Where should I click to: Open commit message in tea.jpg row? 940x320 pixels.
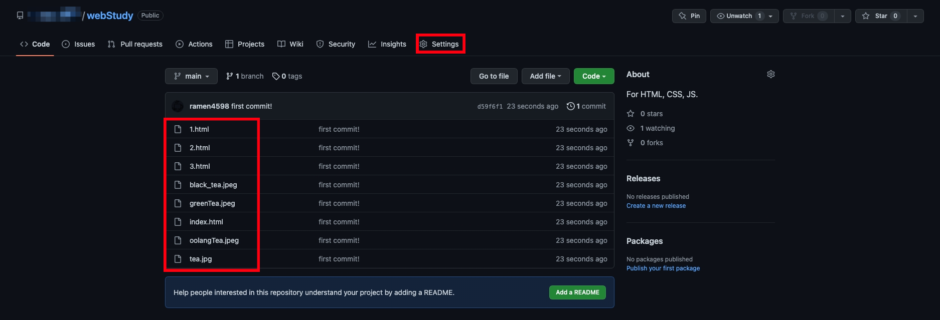click(x=339, y=259)
